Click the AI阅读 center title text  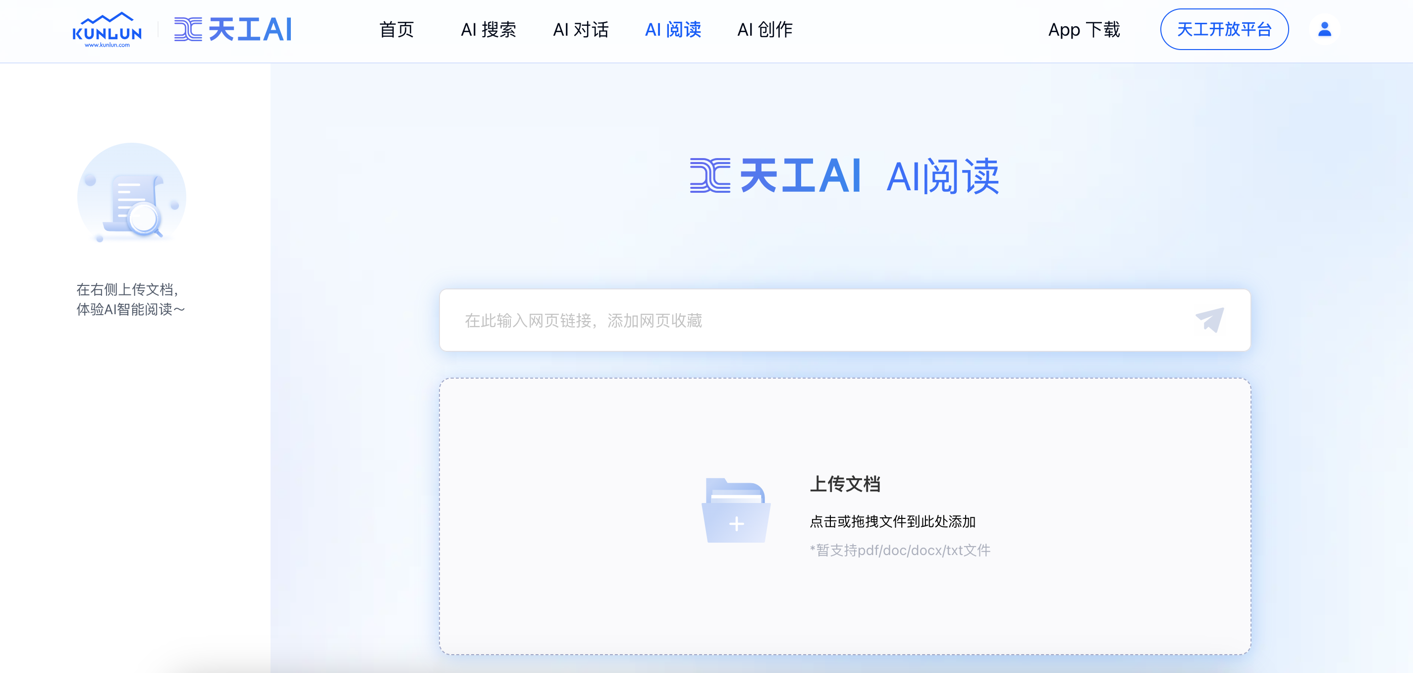[x=942, y=176]
